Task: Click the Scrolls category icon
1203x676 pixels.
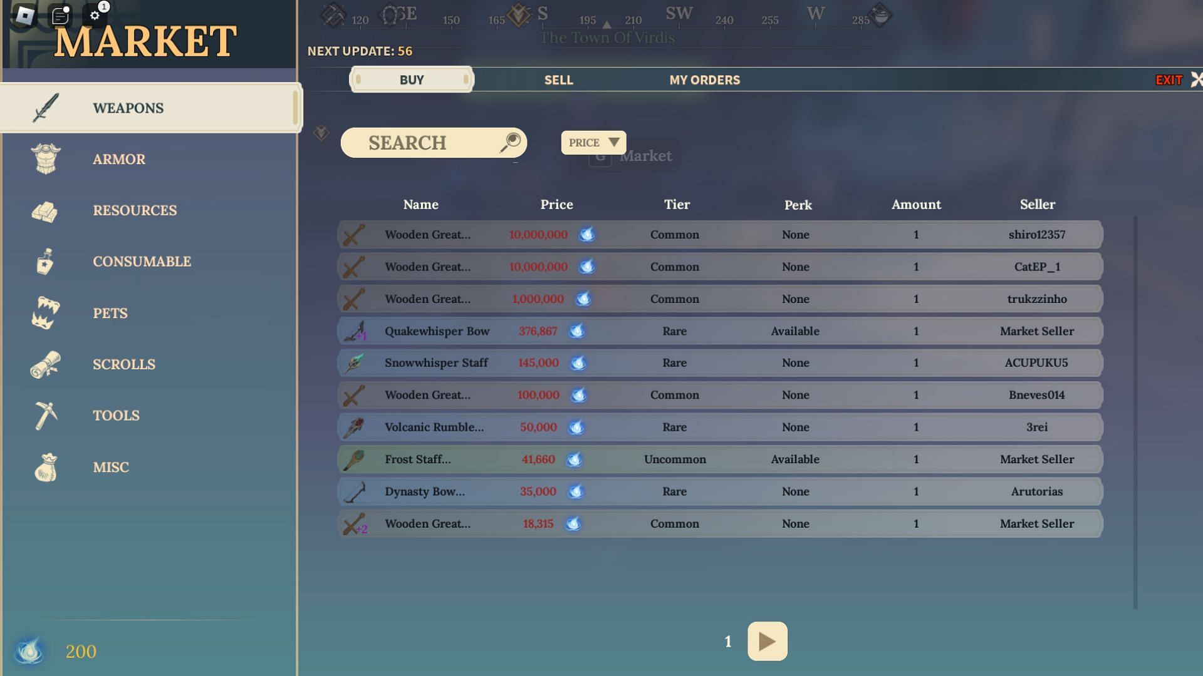Action: tap(46, 364)
